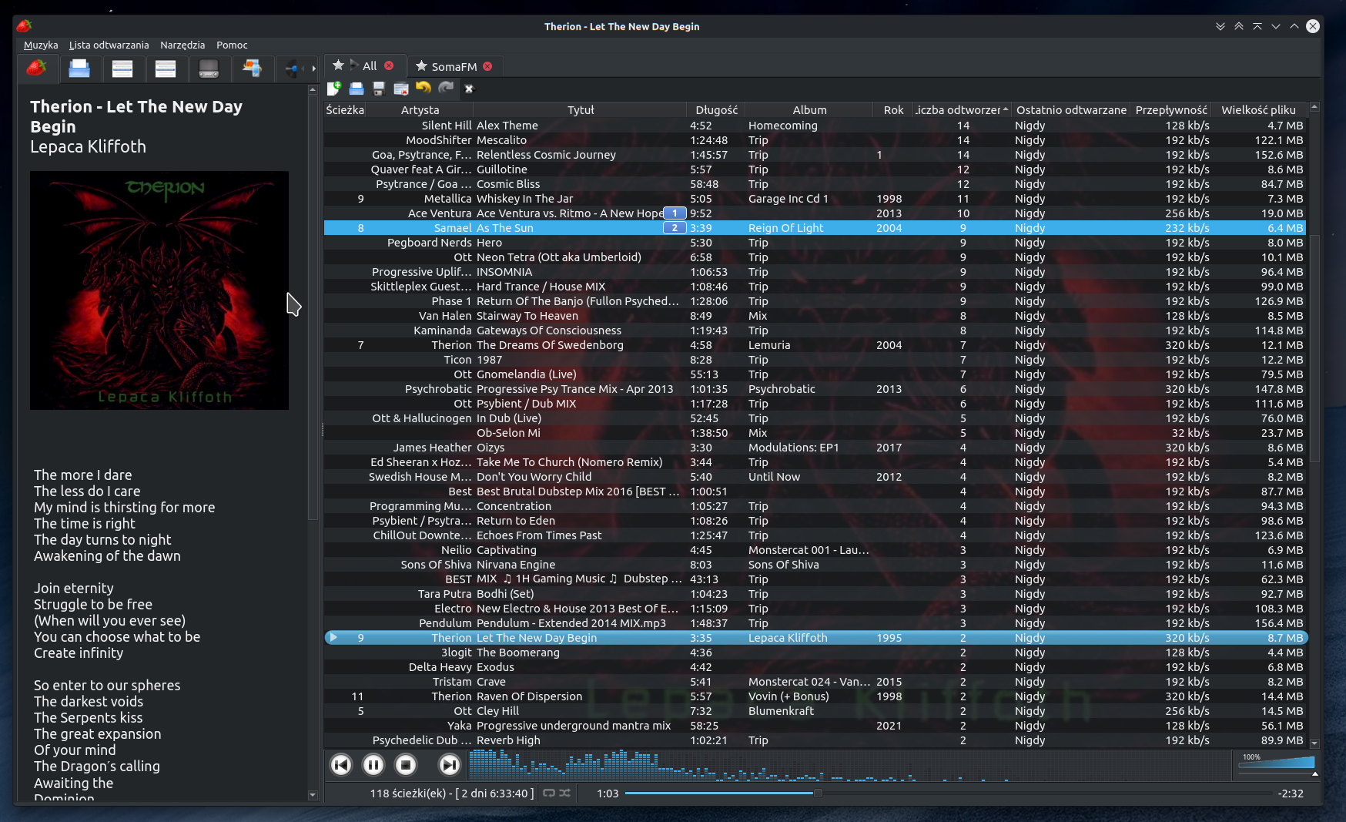Screen dimensions: 1346x822
Task: Click the track seek slider
Action: pyautogui.click(x=949, y=793)
